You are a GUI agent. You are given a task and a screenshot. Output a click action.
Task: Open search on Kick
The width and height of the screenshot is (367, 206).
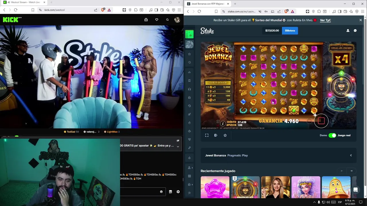[x=167, y=20]
